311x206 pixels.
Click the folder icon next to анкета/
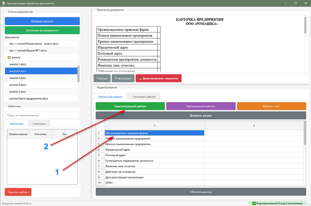tap(9, 57)
